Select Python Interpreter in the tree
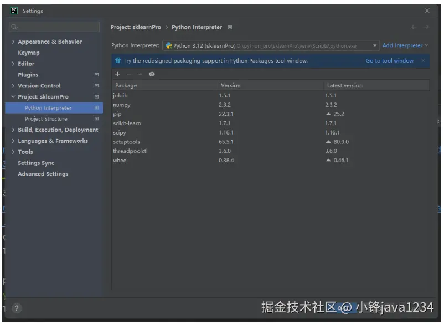444x325 pixels. (54, 108)
